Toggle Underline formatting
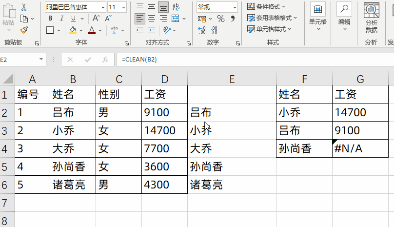This screenshot has width=394, height=227. coord(73,18)
